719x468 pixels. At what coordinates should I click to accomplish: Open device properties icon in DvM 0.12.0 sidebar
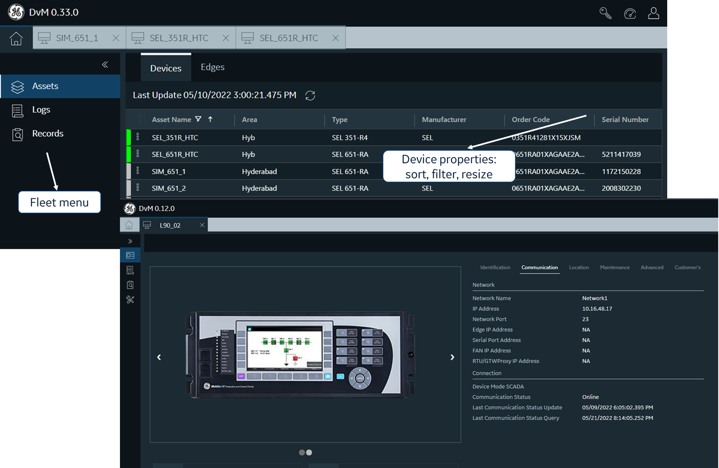point(130,256)
